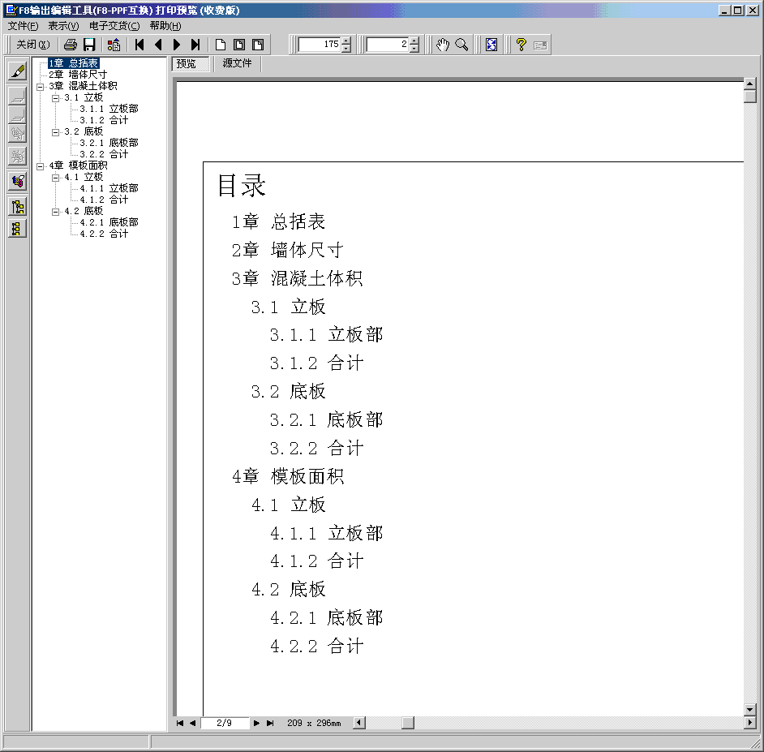The width and height of the screenshot is (764, 752).
Task: Go to the last page with the top toolbar arrow
Action: (195, 45)
